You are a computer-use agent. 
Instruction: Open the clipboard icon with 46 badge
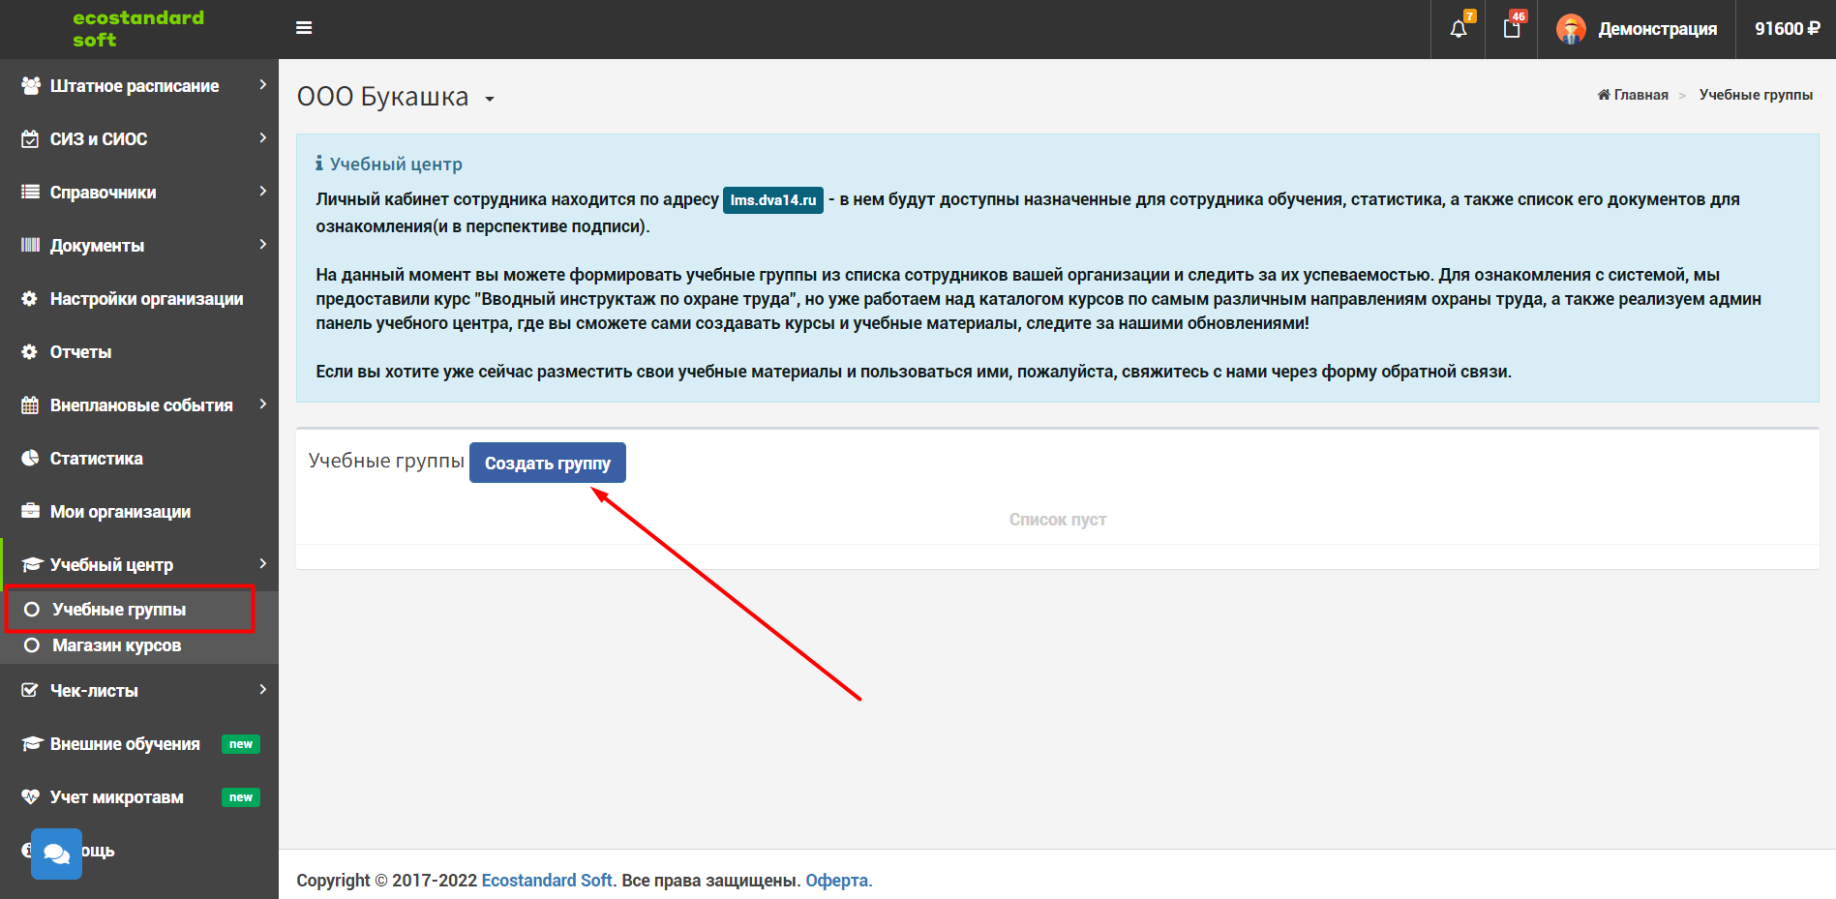[1512, 29]
